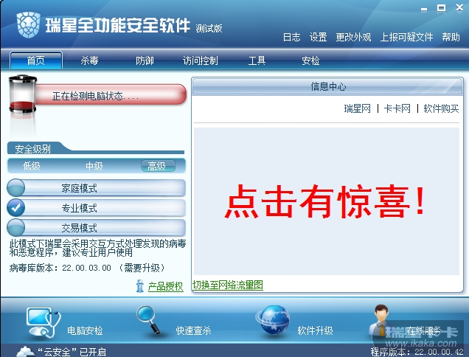
Task: Click the 在线服务 button label
Action: coord(423,330)
